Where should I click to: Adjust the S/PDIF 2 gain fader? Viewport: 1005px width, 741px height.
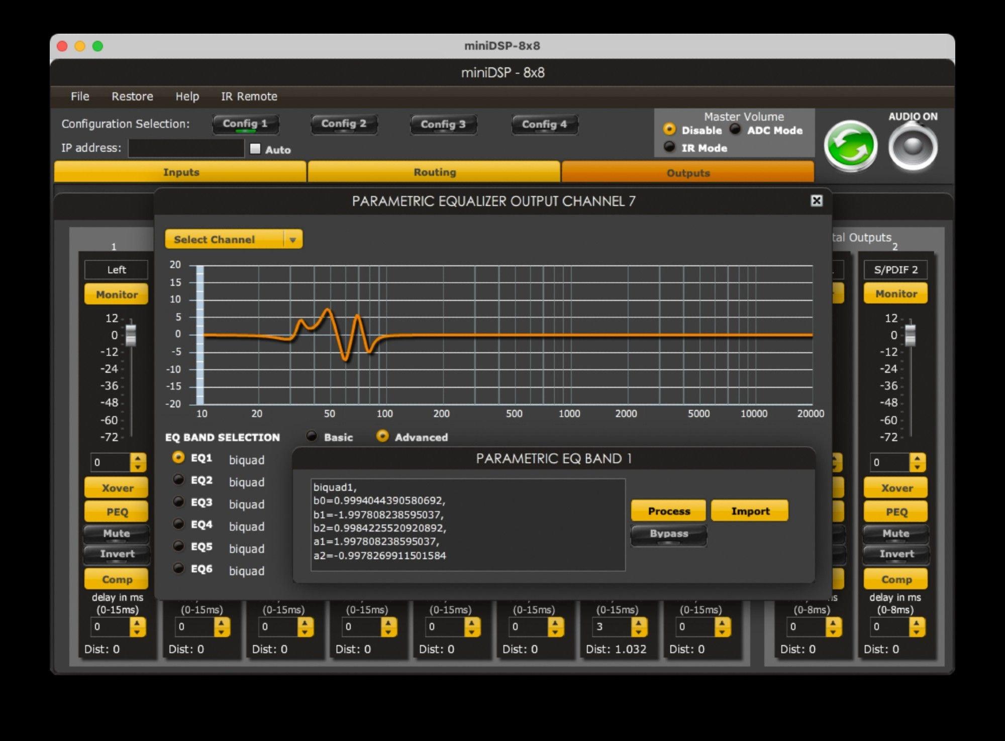point(910,335)
